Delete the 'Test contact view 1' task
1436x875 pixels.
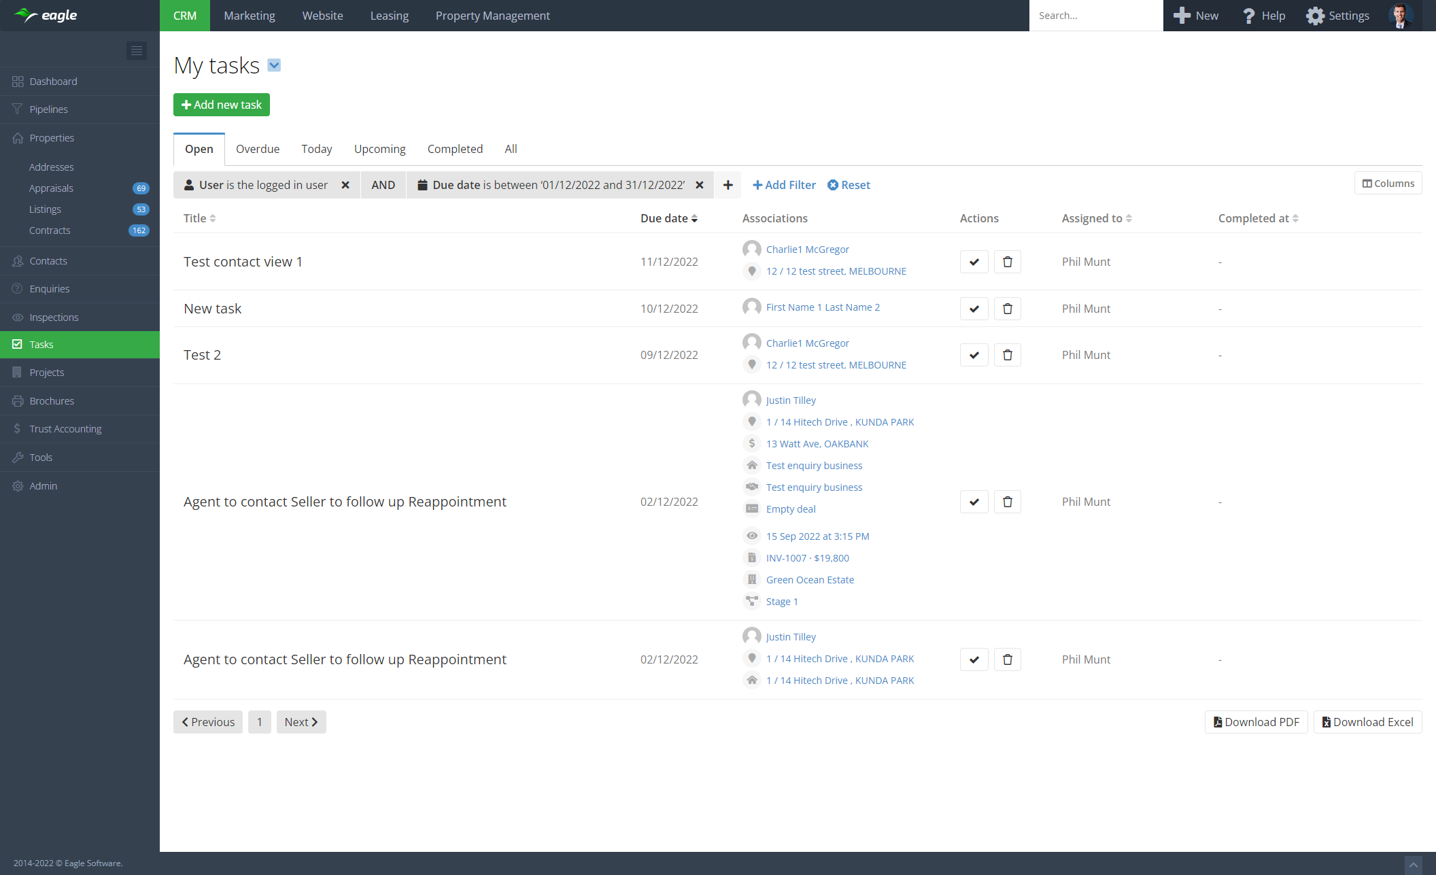1007,262
